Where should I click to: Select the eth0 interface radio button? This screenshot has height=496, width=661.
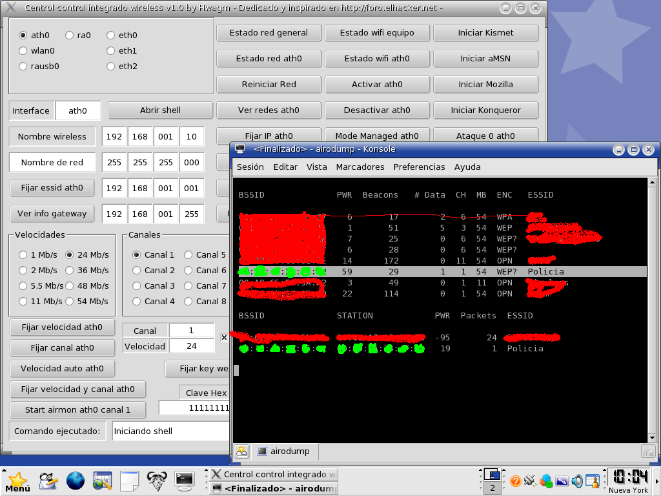click(111, 36)
